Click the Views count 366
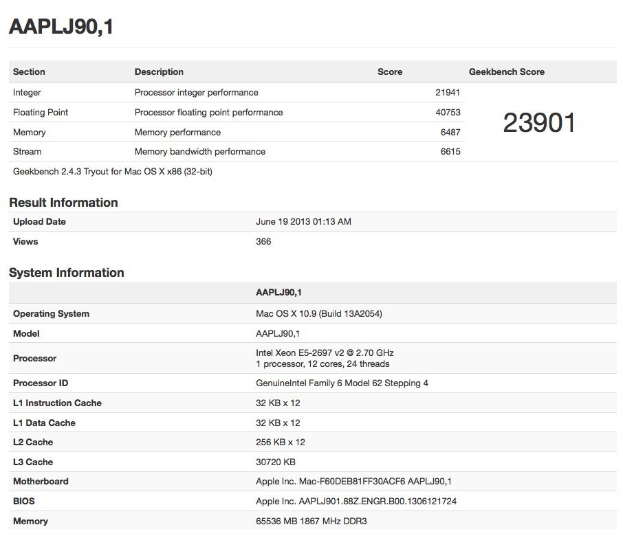 tap(263, 242)
